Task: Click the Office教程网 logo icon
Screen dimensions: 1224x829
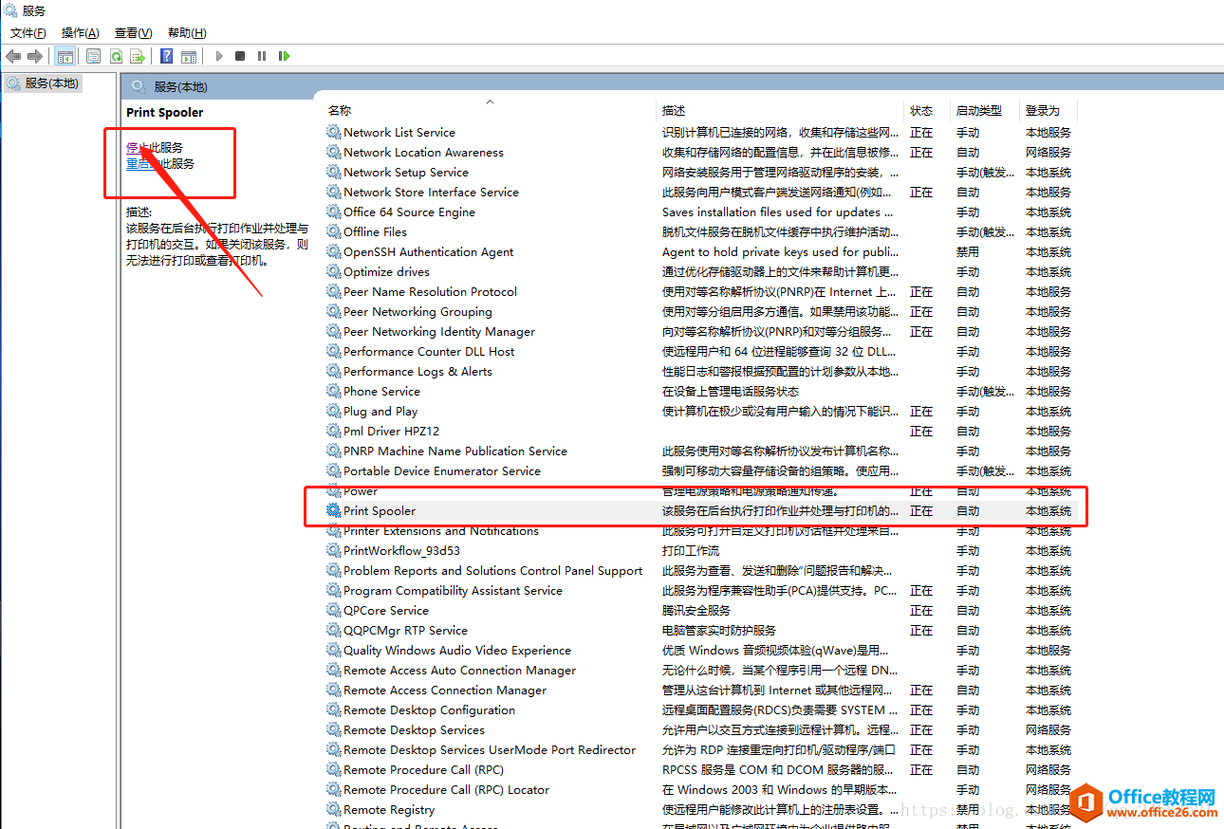Action: 1089,802
